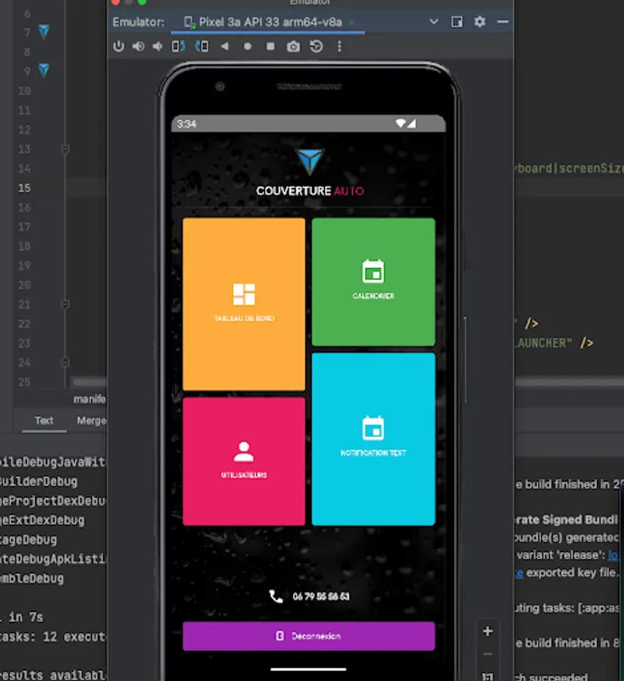
Task: Open extended controls via three-dot menu
Action: (339, 46)
